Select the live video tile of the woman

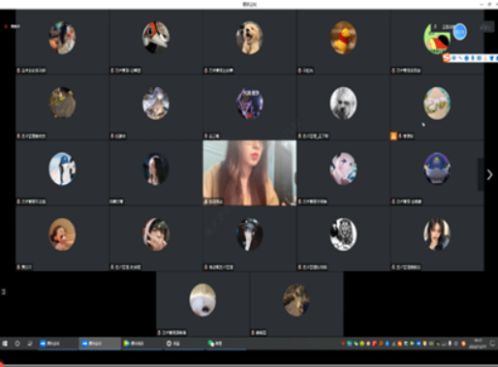(249, 172)
